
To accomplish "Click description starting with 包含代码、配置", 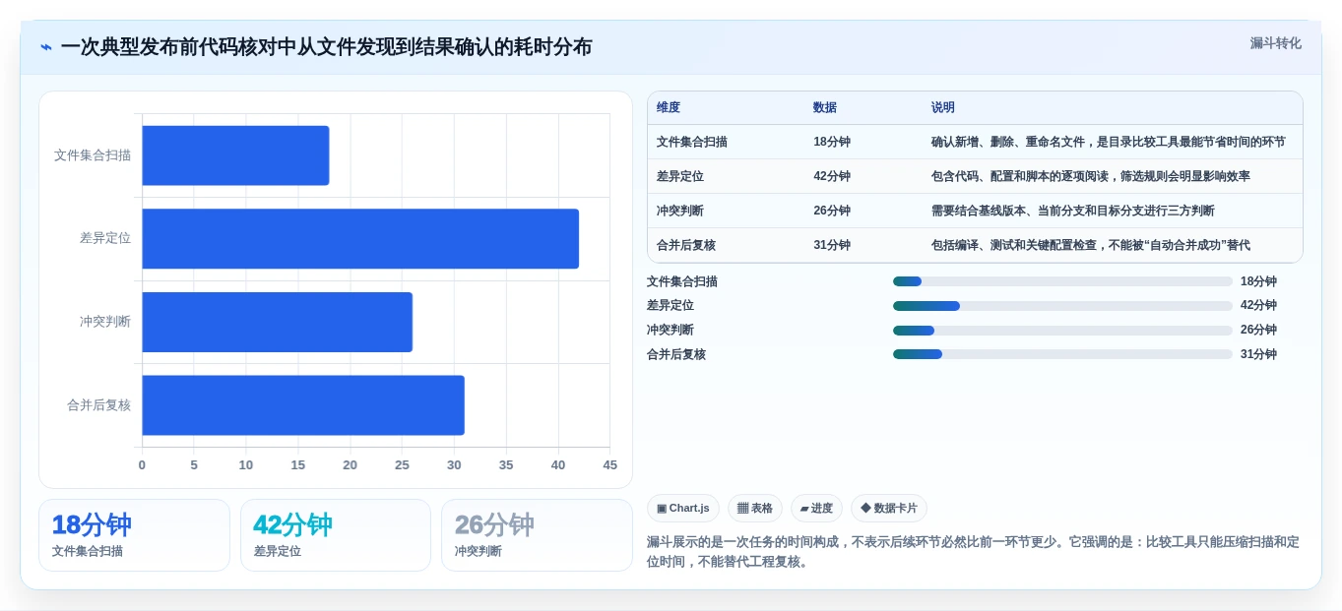I will (x=1091, y=176).
